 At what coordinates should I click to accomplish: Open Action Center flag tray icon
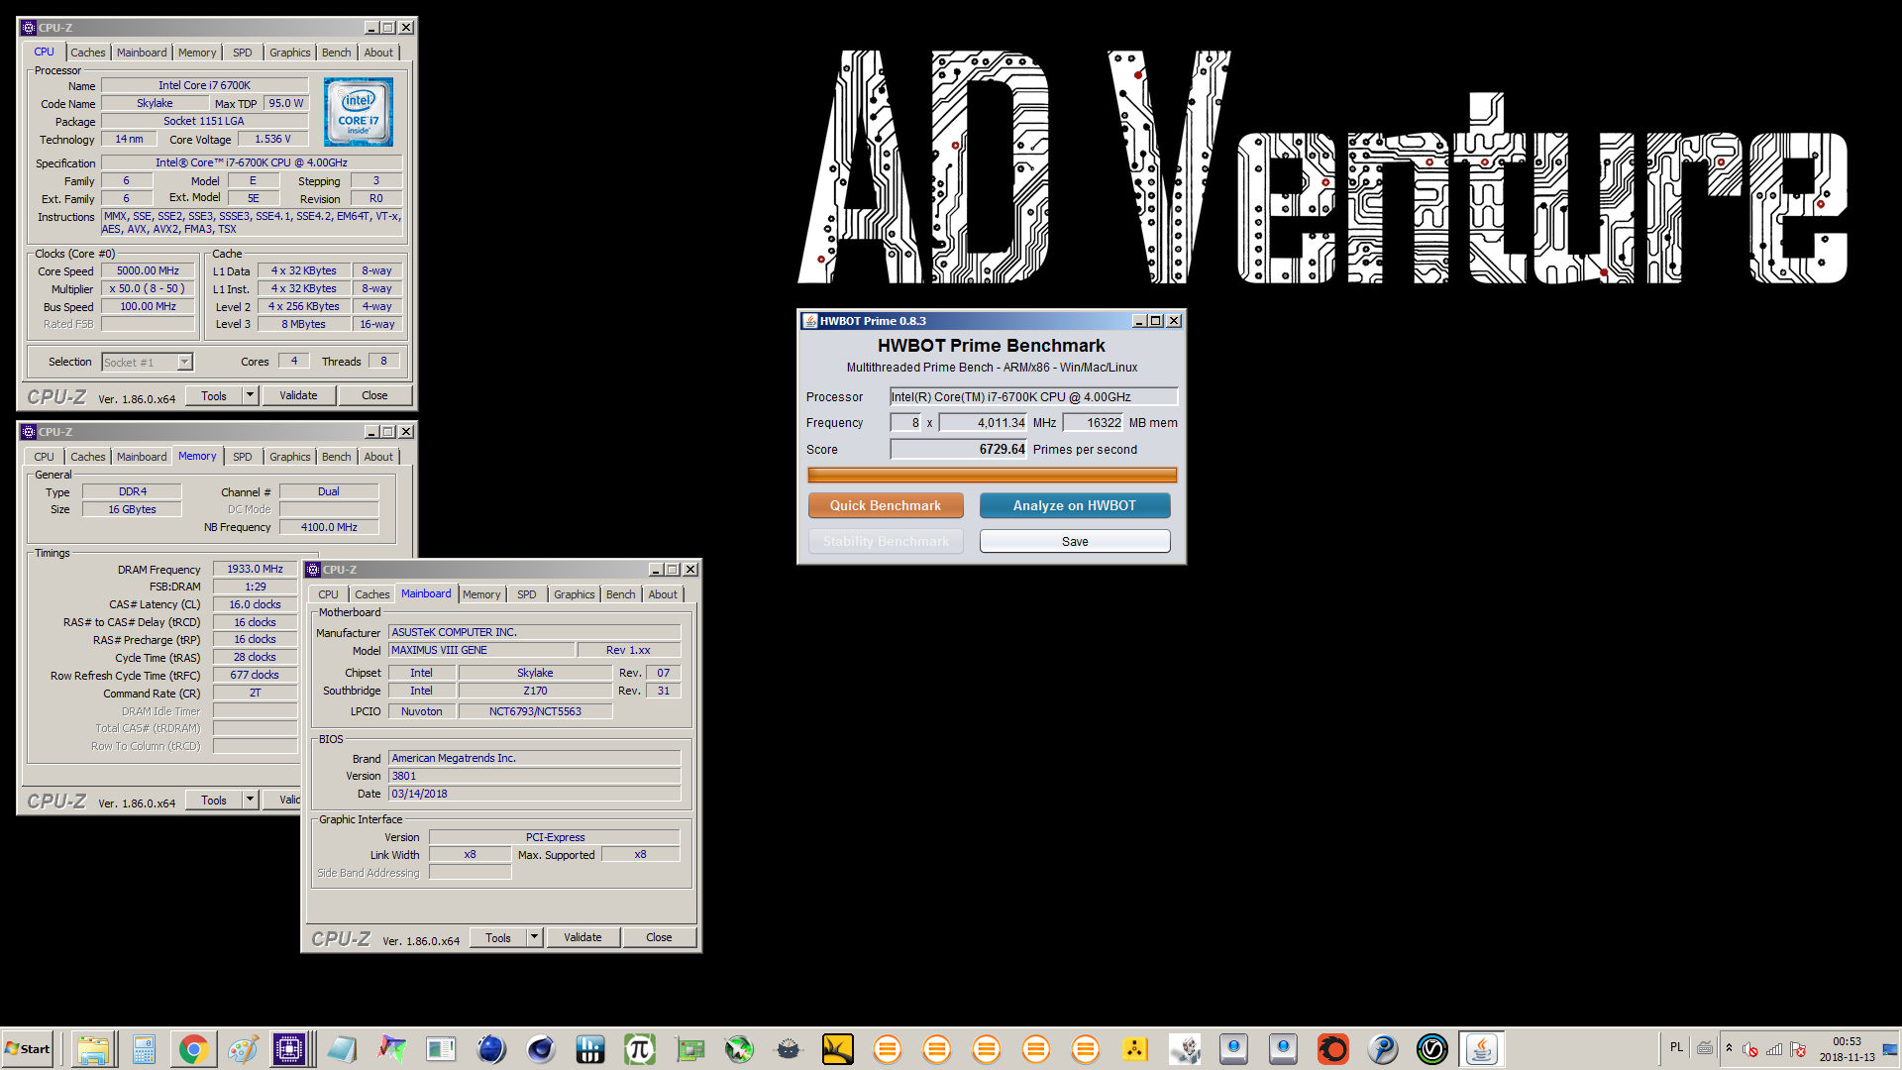[x=1798, y=1049]
